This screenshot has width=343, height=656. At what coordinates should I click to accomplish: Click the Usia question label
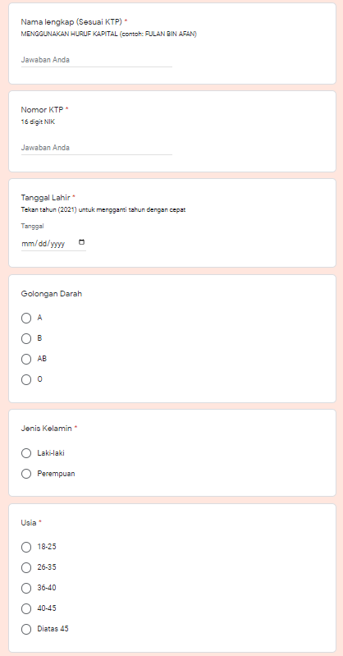tap(29, 522)
